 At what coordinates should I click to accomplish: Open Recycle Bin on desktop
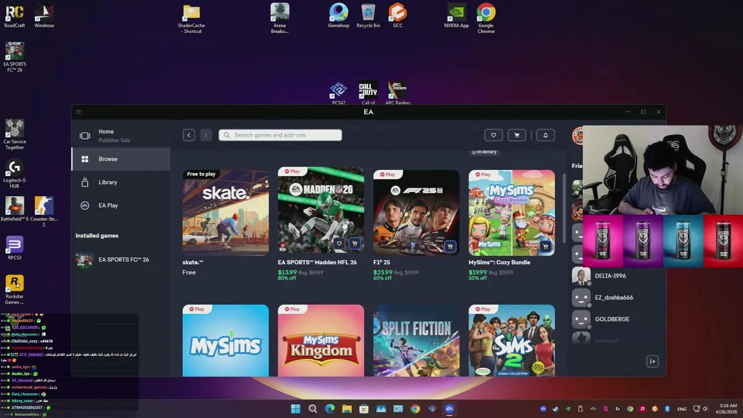pos(368,16)
